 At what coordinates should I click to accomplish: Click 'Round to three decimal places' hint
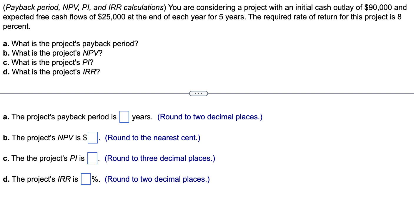pos(160,158)
